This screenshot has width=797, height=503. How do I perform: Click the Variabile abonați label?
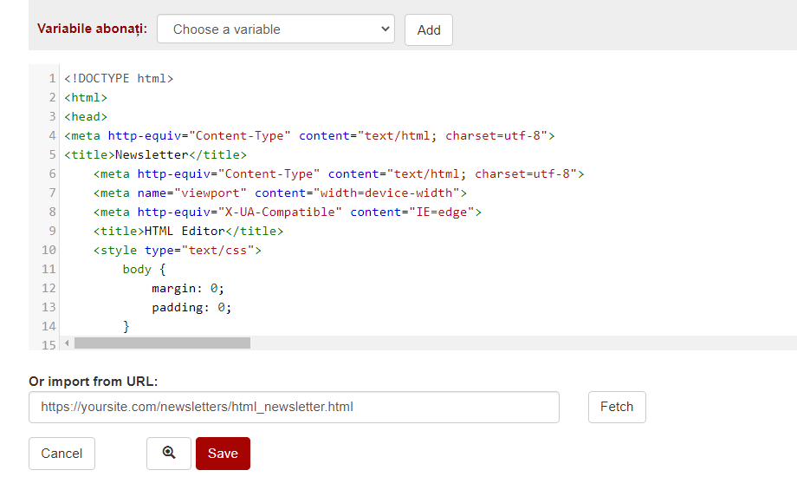(x=92, y=29)
